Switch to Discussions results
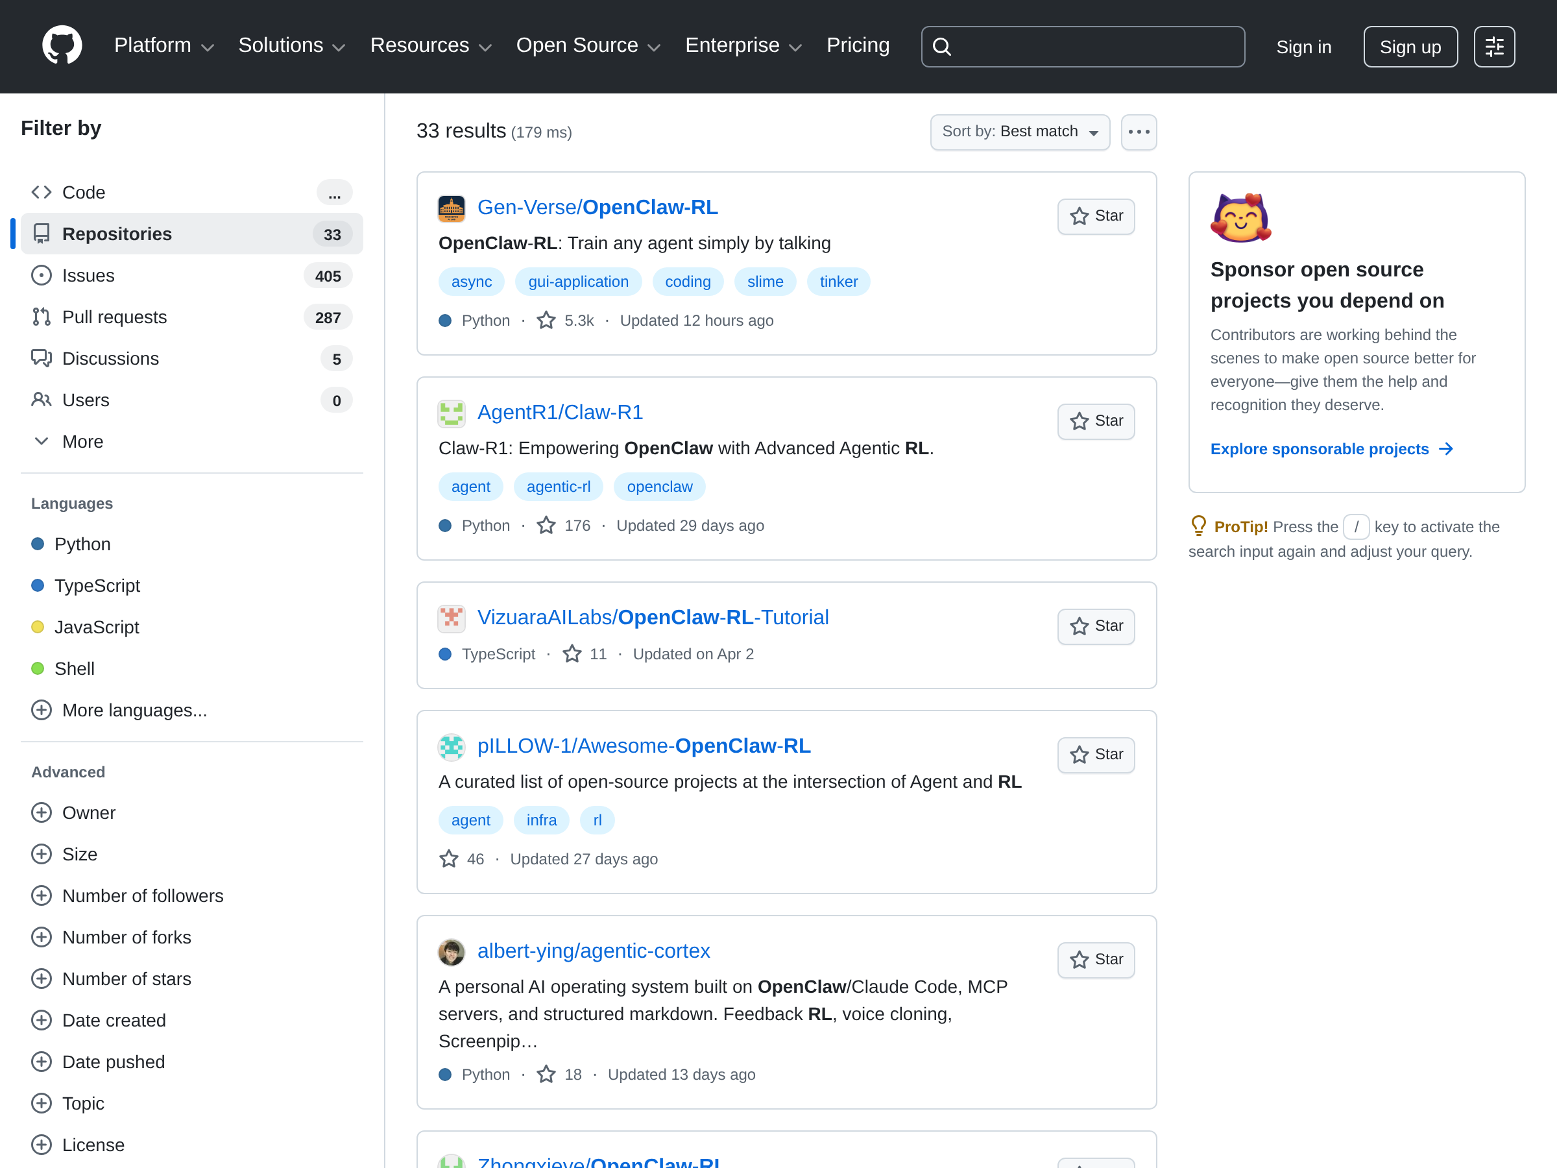Image resolution: width=1557 pixels, height=1168 pixels. (x=191, y=358)
